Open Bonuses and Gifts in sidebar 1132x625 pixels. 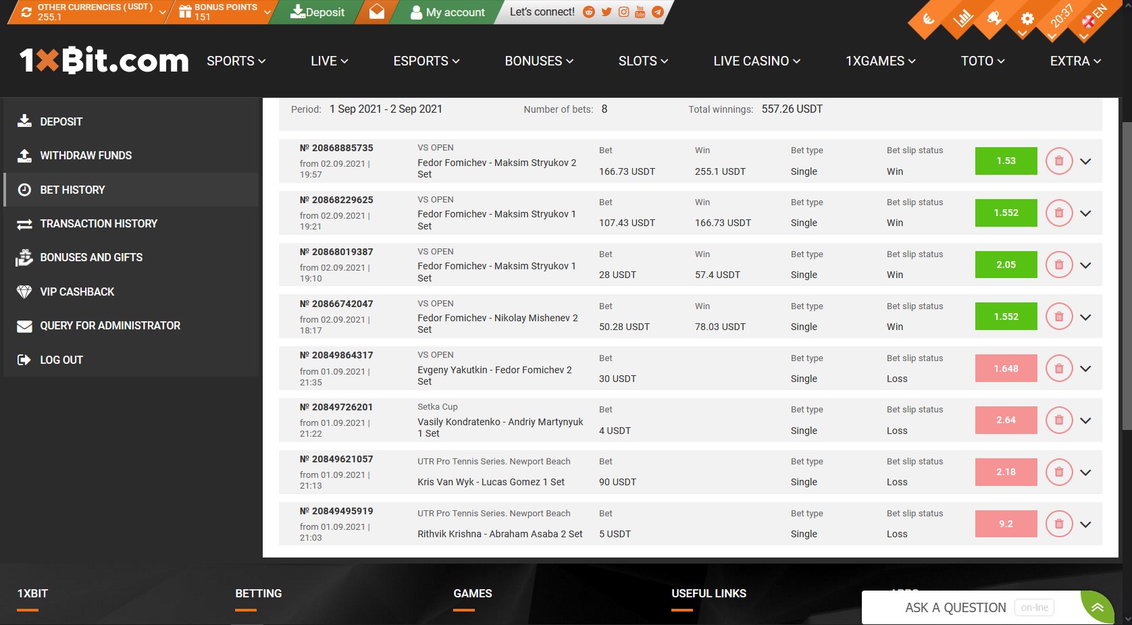pyautogui.click(x=132, y=257)
